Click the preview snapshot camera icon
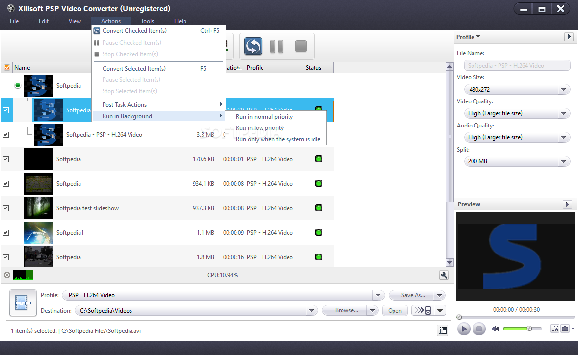The width and height of the screenshot is (578, 355). pyautogui.click(x=565, y=329)
